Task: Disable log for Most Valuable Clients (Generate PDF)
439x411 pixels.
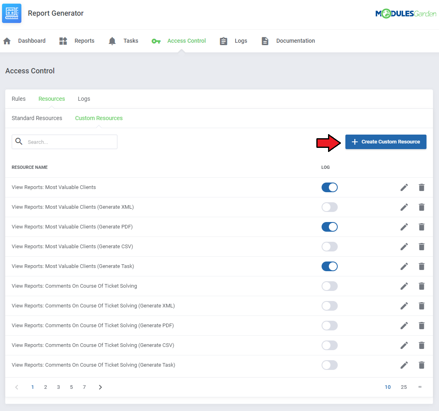Action: (330, 227)
